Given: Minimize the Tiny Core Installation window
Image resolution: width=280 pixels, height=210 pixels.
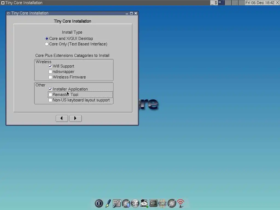Looking at the screenshot, I should (x=127, y=13).
